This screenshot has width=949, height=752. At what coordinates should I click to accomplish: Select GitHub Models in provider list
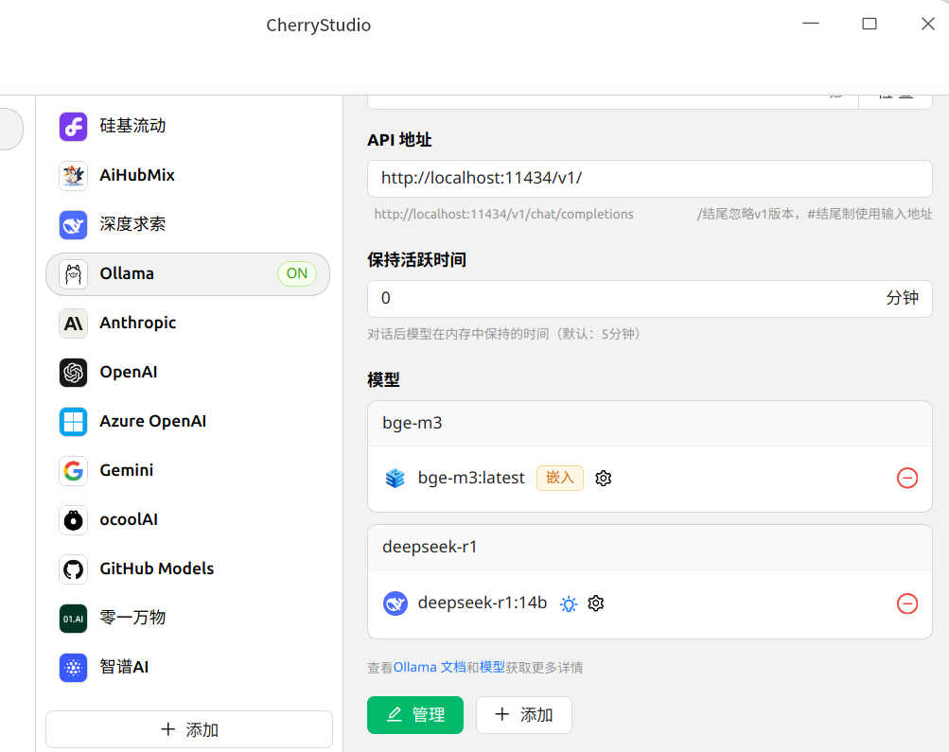tap(187, 569)
